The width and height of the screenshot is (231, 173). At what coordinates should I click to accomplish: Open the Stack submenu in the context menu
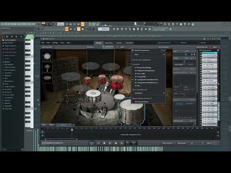pyautogui.click(x=148, y=55)
